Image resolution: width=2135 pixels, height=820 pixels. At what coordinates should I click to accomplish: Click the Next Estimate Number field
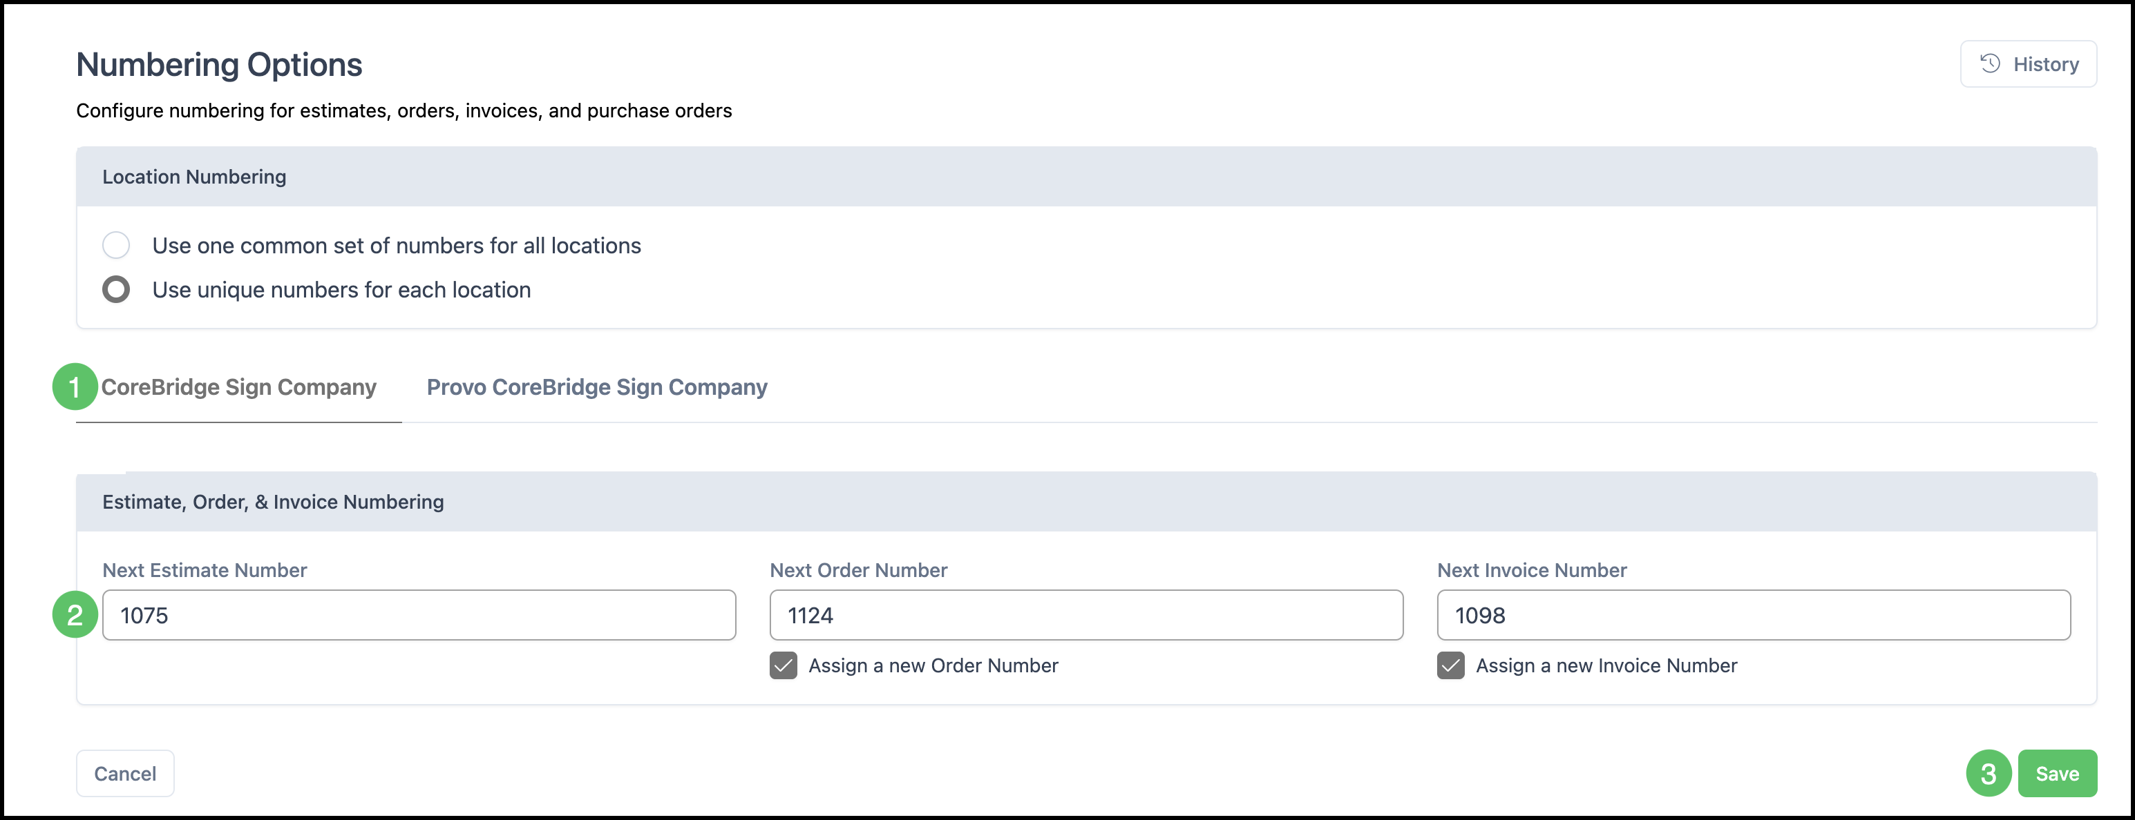(419, 614)
